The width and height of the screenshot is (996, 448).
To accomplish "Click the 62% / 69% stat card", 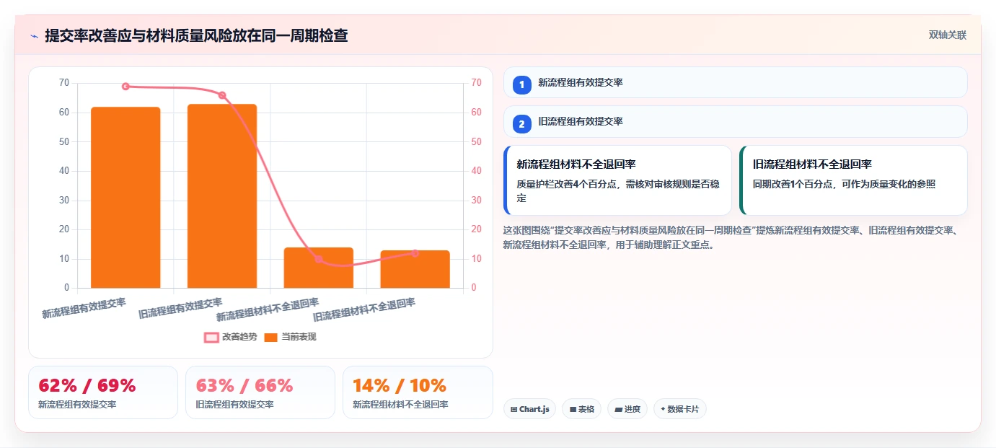I will click(x=103, y=392).
